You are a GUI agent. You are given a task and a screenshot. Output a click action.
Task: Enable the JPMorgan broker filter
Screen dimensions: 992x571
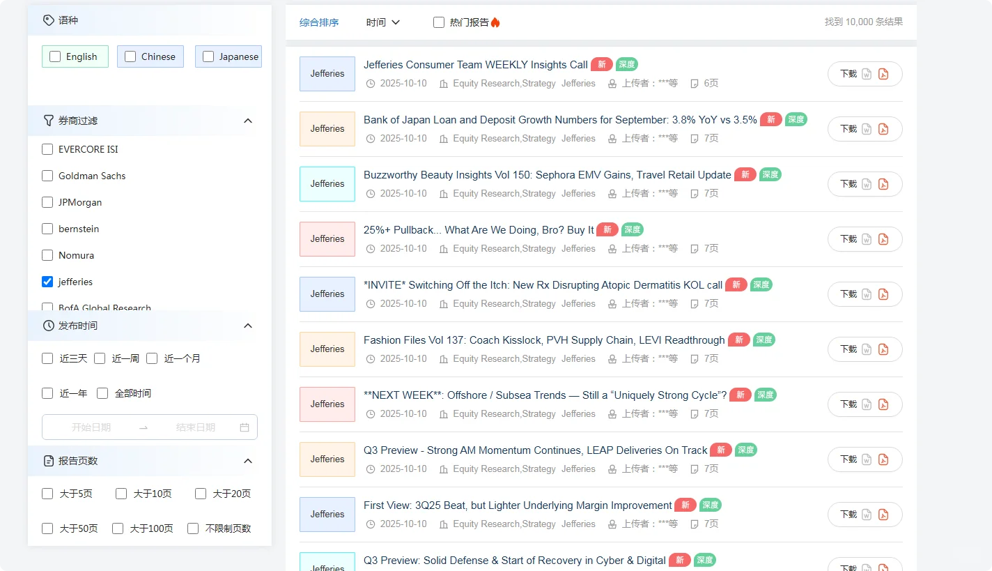[x=47, y=202]
